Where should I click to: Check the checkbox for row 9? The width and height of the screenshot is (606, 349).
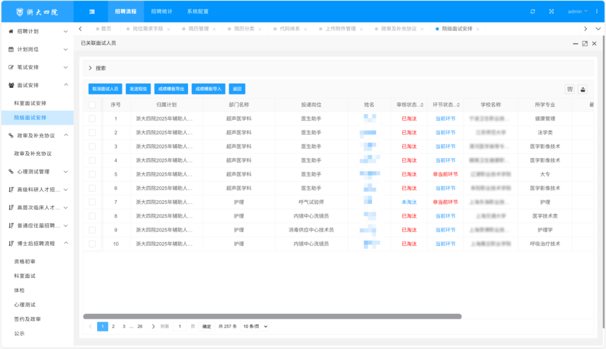click(92, 230)
